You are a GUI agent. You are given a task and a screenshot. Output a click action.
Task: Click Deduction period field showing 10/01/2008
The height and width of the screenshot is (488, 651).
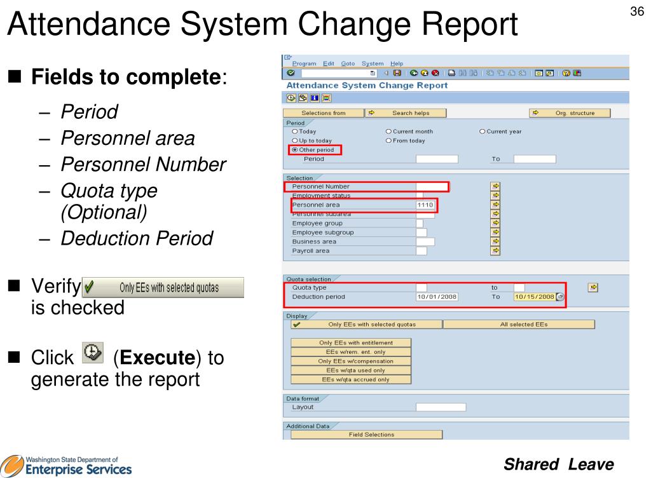point(437,297)
